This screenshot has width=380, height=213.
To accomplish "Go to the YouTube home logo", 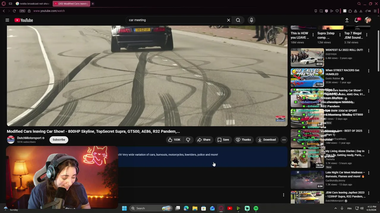I will [x=23, y=20].
